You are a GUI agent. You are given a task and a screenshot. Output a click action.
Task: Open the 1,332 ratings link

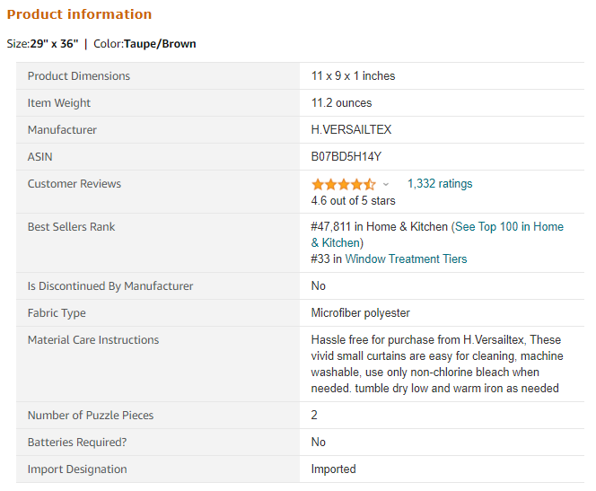tap(439, 184)
